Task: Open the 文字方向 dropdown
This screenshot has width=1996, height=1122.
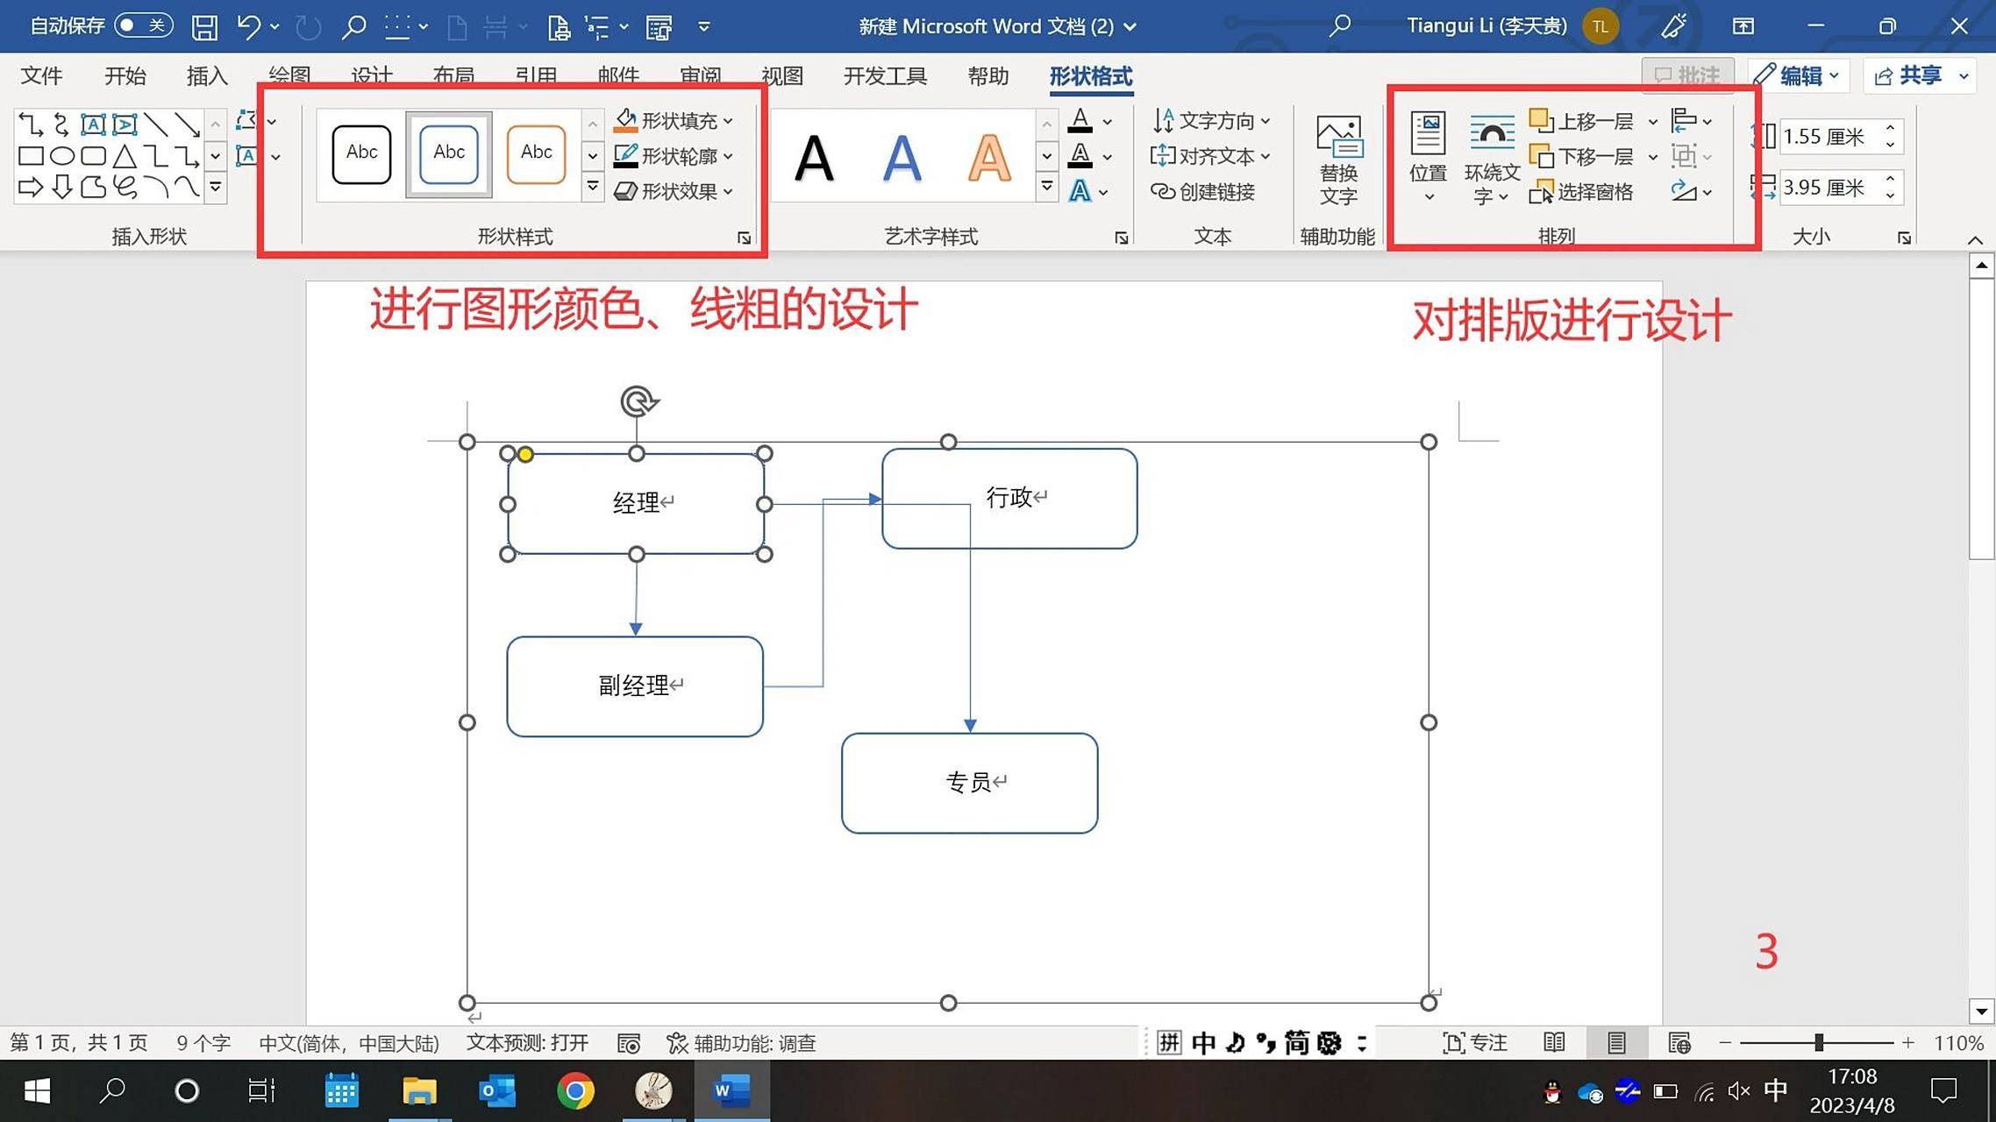Action: tap(1210, 120)
